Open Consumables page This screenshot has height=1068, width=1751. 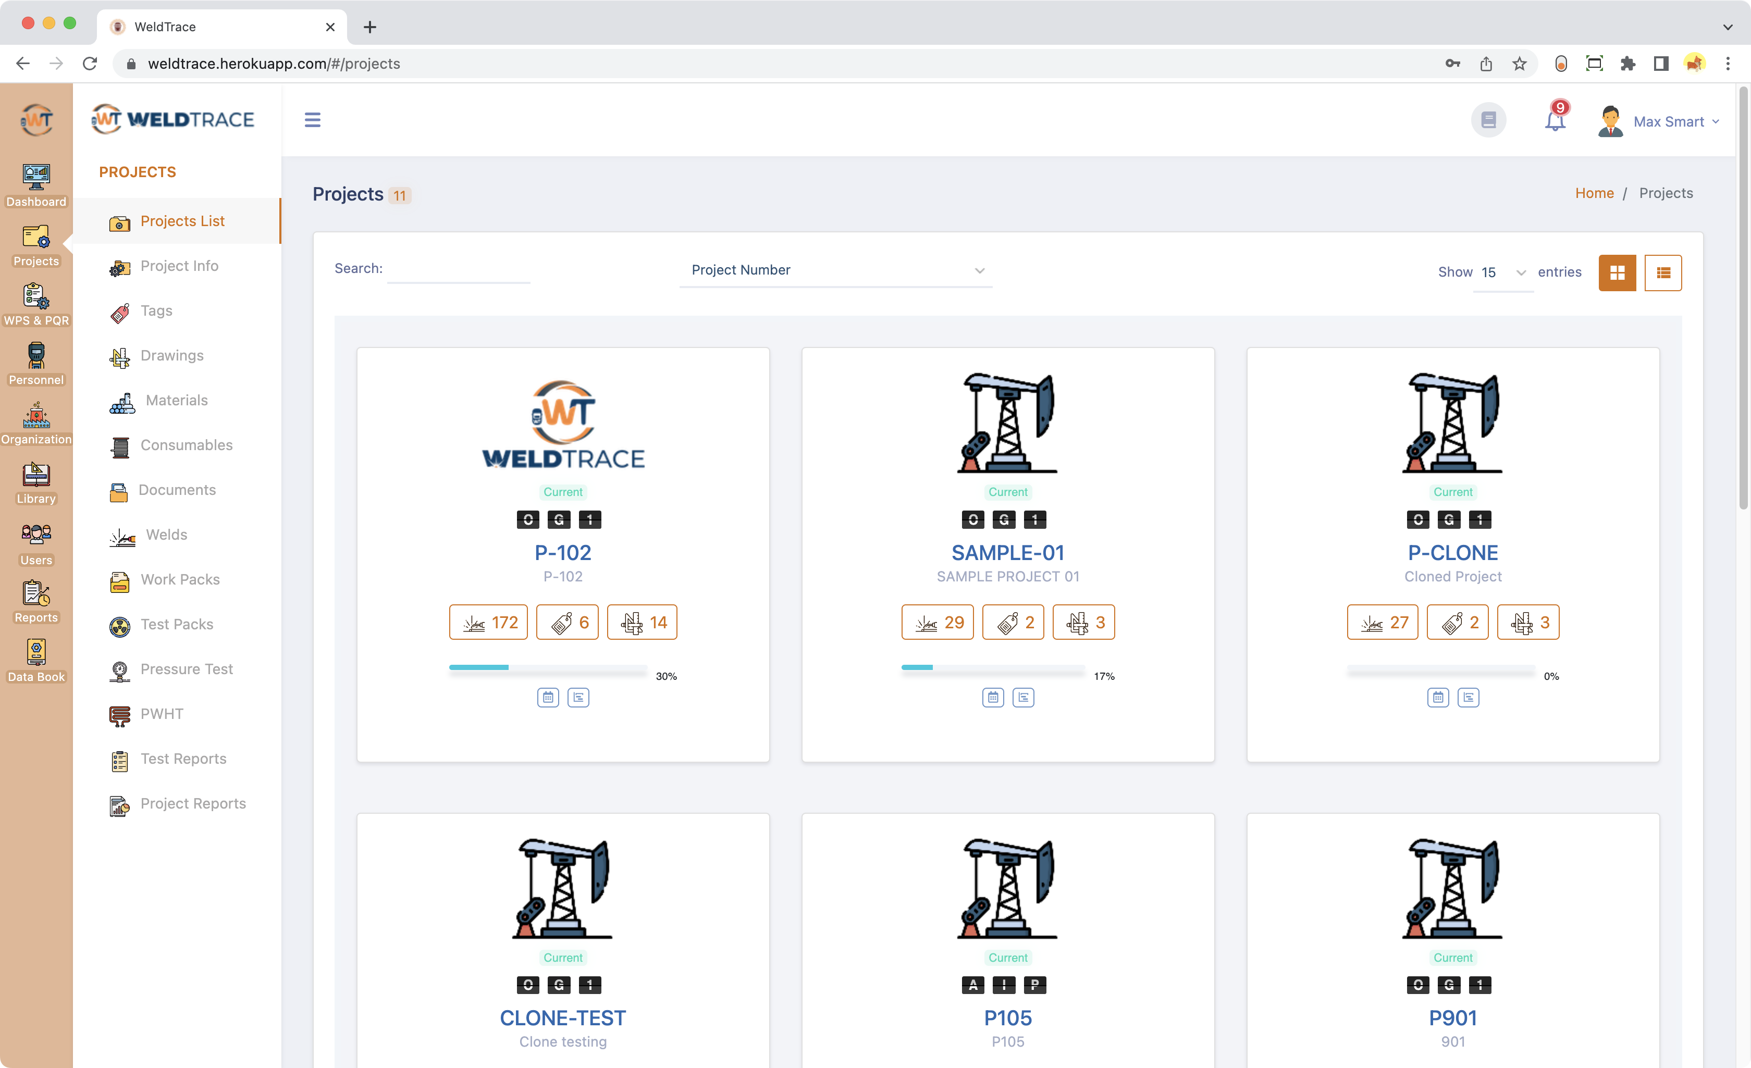(x=177, y=445)
